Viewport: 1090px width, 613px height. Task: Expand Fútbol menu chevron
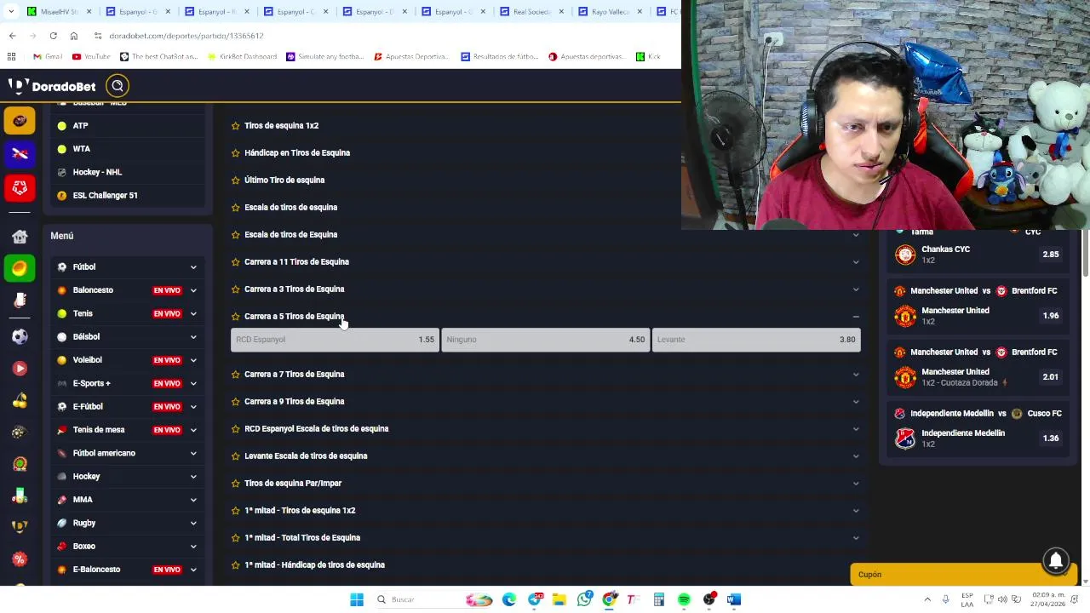pyautogui.click(x=193, y=267)
